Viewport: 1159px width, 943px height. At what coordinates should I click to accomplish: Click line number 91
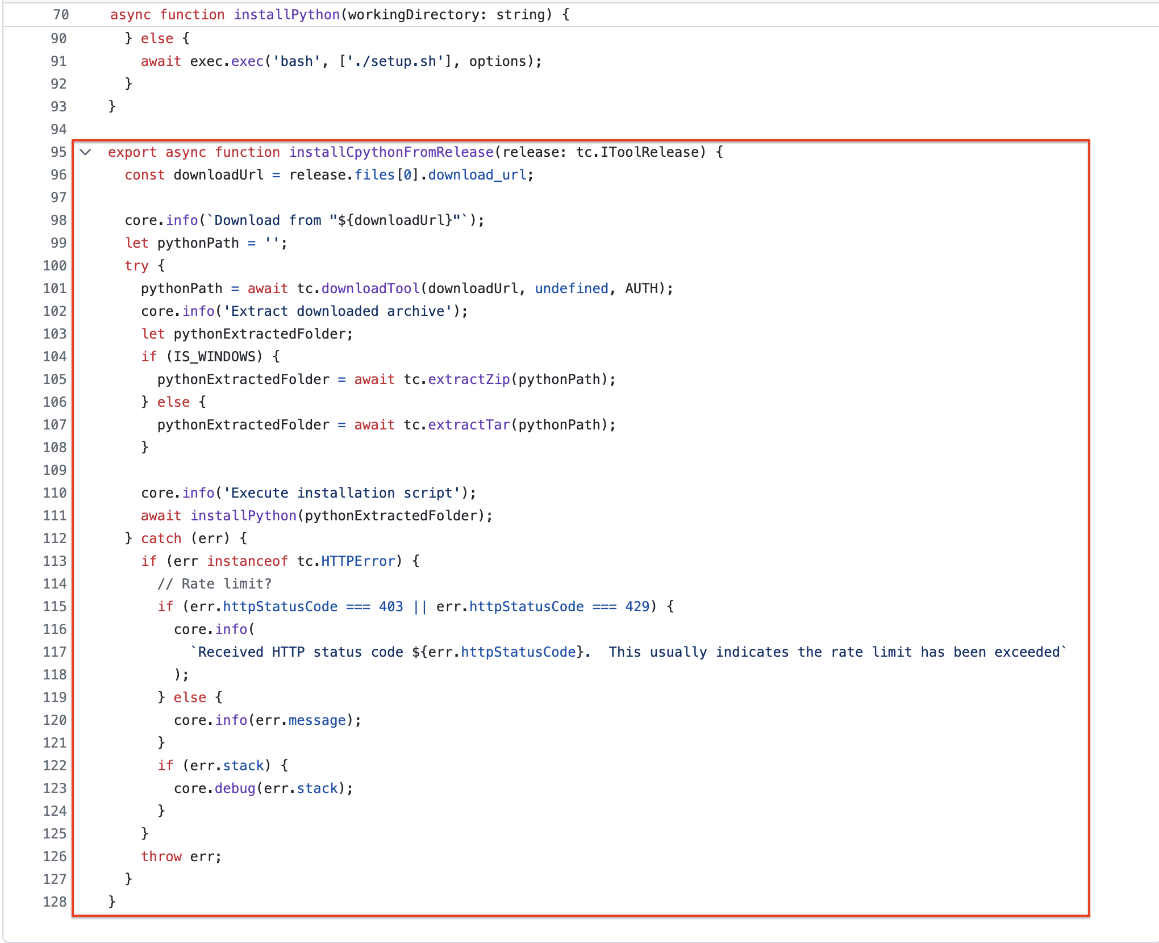pyautogui.click(x=59, y=61)
